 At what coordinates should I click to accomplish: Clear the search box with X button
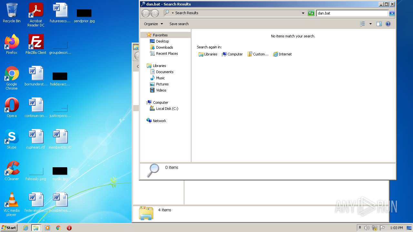pyautogui.click(x=392, y=13)
